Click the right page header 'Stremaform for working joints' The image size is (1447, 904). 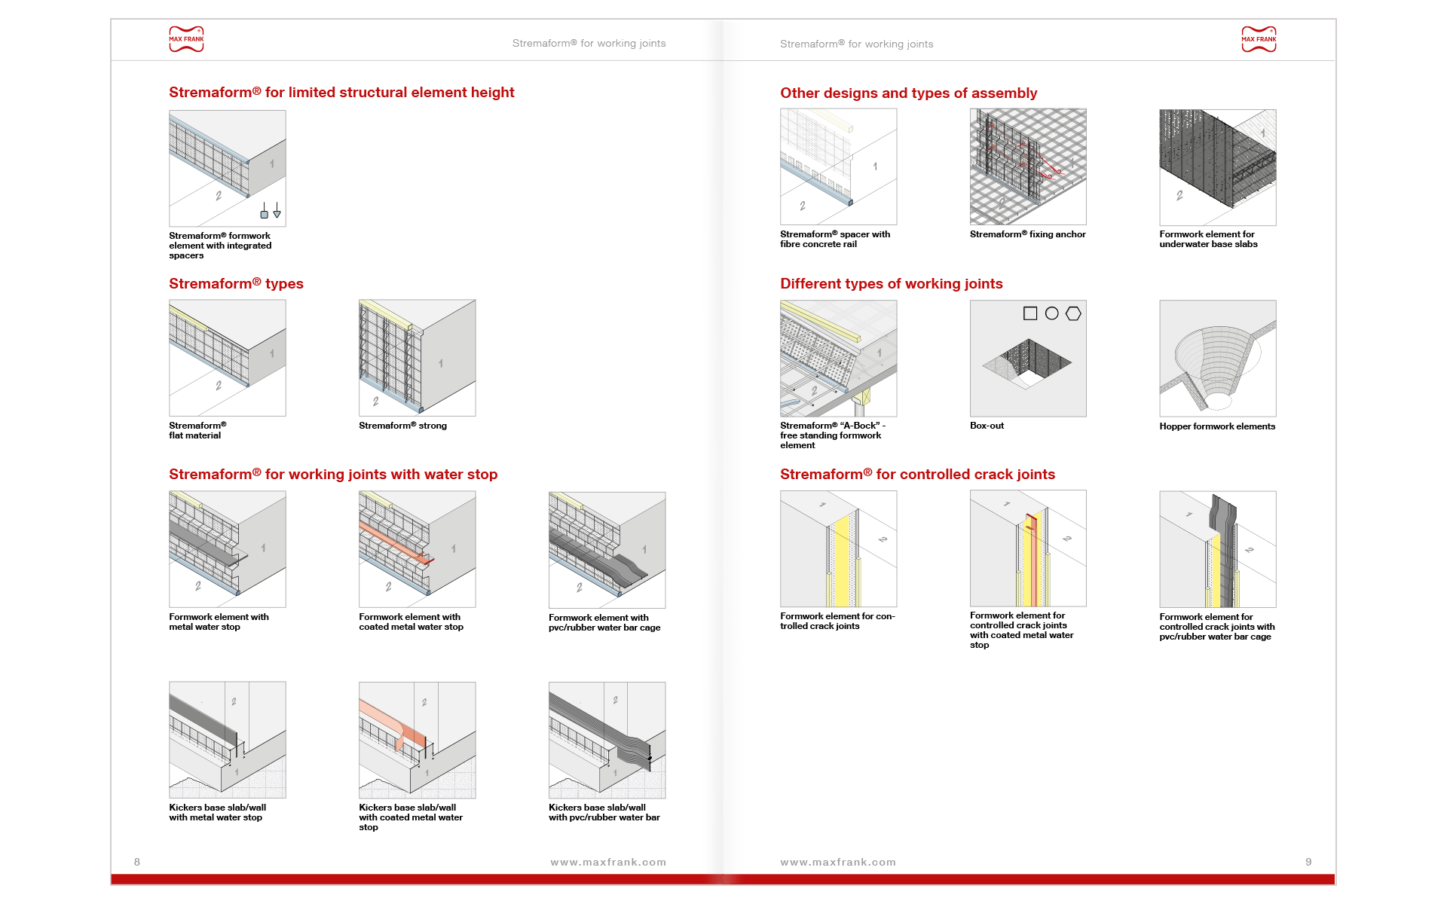(856, 44)
